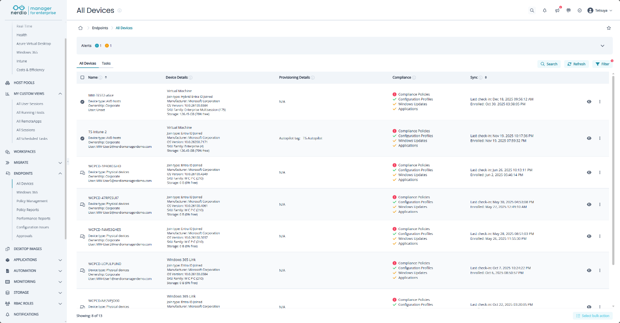This screenshot has height=323, width=620.
Task: Click the device table vertical scrollbar
Action: tap(613, 170)
